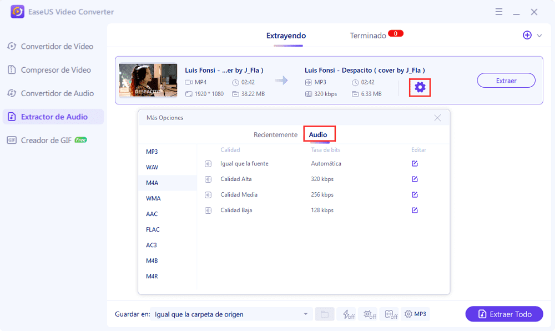Click the 128 kbps bitrate value
The height and width of the screenshot is (331, 555).
click(322, 210)
